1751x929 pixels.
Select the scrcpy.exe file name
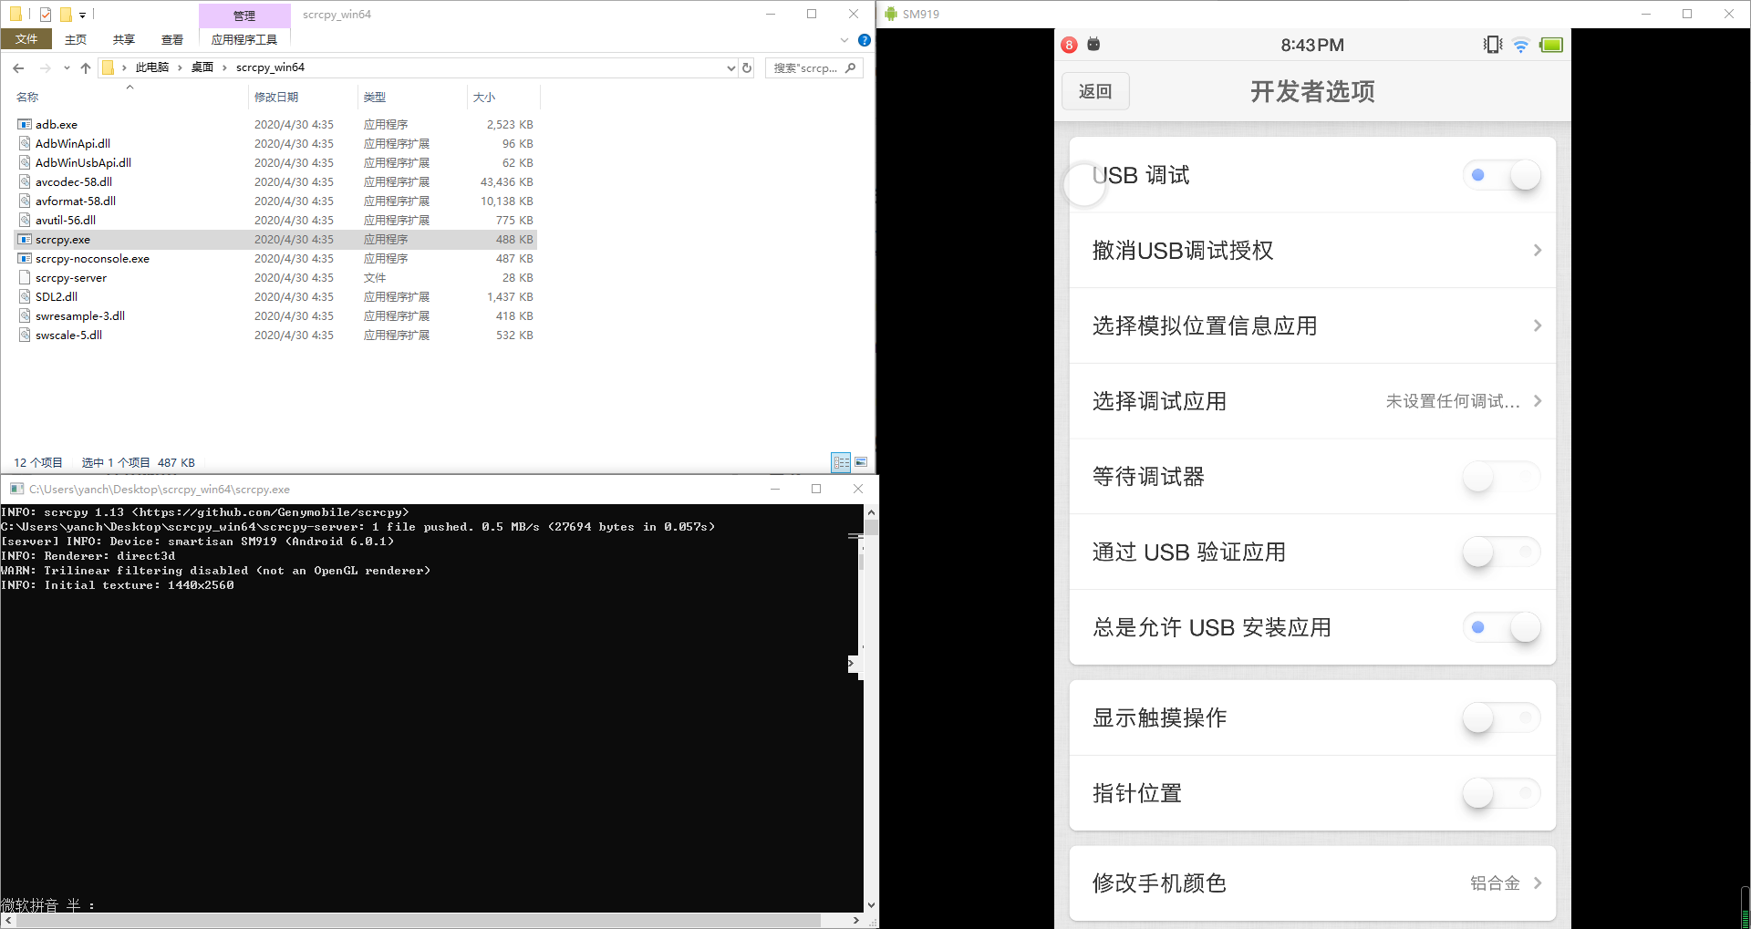[x=63, y=240]
